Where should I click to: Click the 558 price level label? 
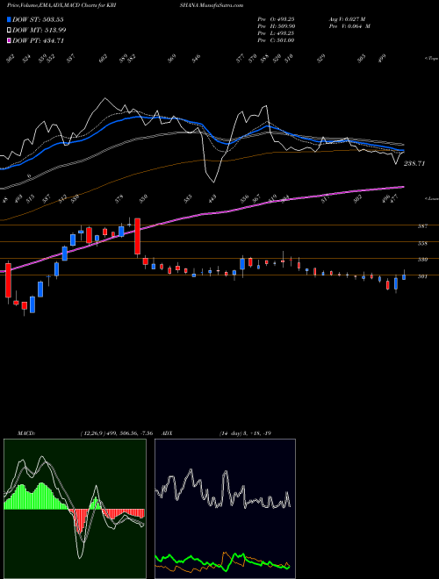point(422,243)
